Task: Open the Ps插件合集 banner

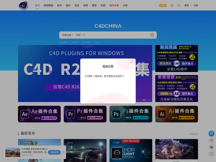Action: (x=131, y=114)
